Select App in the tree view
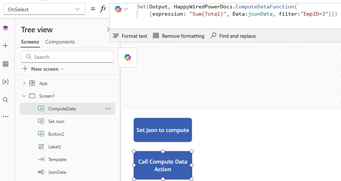This screenshot has height=181, width=341. (x=43, y=83)
